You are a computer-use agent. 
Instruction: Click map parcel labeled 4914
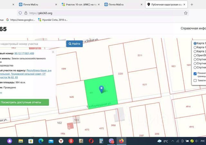pos(188,107)
